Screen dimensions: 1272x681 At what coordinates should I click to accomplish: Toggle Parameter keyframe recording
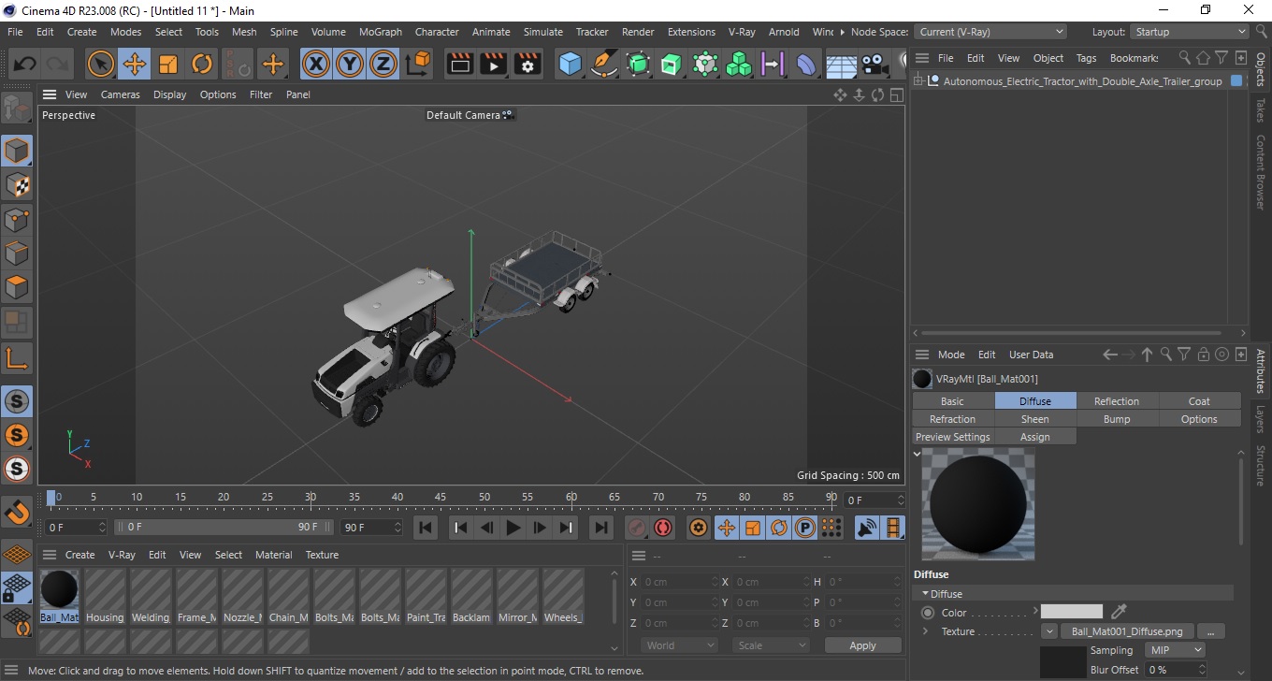[805, 528]
